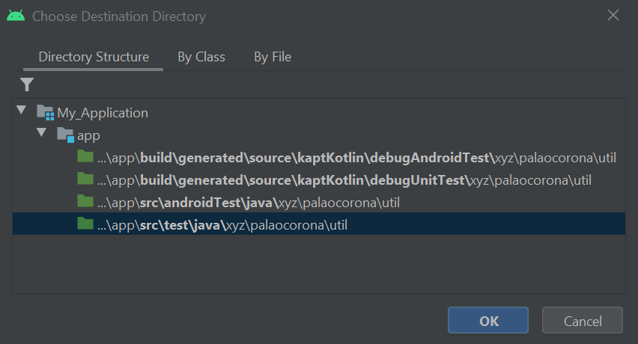This screenshot has width=638, height=344.
Task: Select the Directory Structure tab
Action: click(x=94, y=57)
